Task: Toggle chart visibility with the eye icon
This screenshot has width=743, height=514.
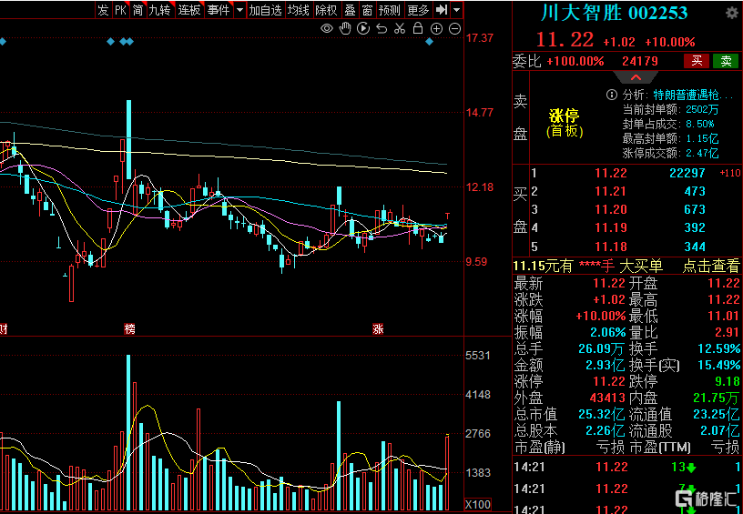Action: click(327, 29)
